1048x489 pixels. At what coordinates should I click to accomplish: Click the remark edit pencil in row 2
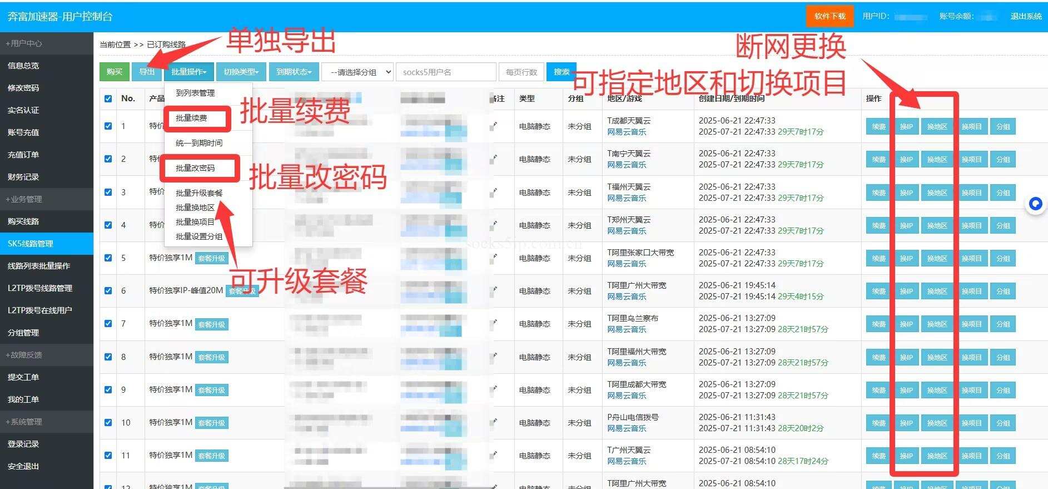(x=493, y=159)
